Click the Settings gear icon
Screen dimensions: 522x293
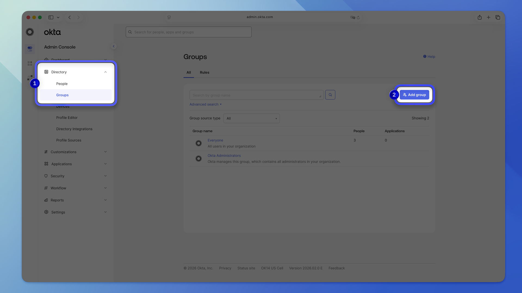point(46,212)
